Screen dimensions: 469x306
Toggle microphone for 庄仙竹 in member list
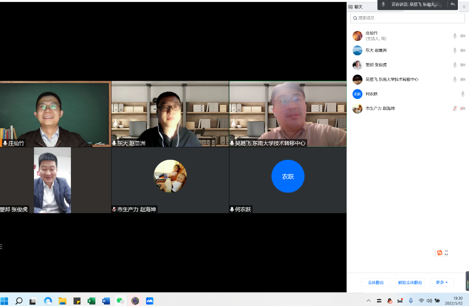click(455, 36)
